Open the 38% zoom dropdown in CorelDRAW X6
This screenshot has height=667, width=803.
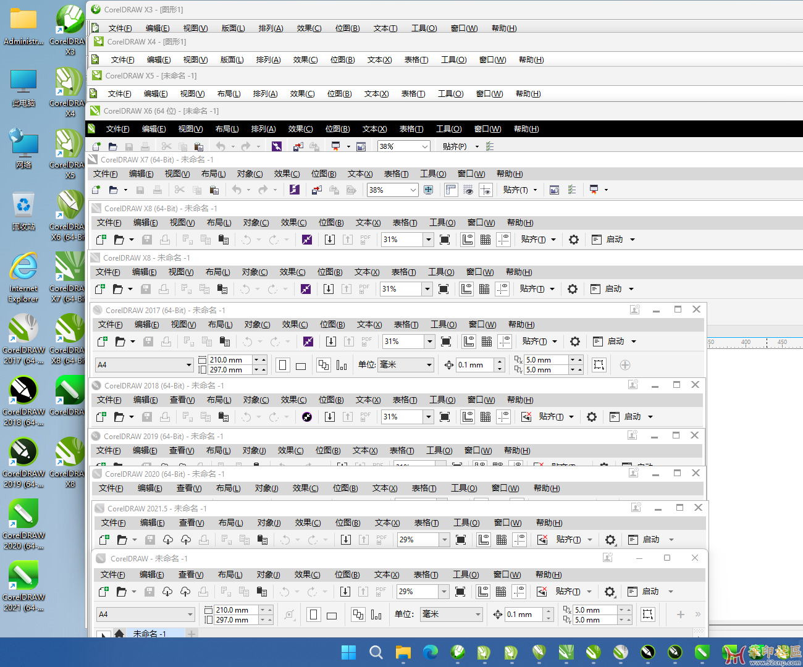424,146
